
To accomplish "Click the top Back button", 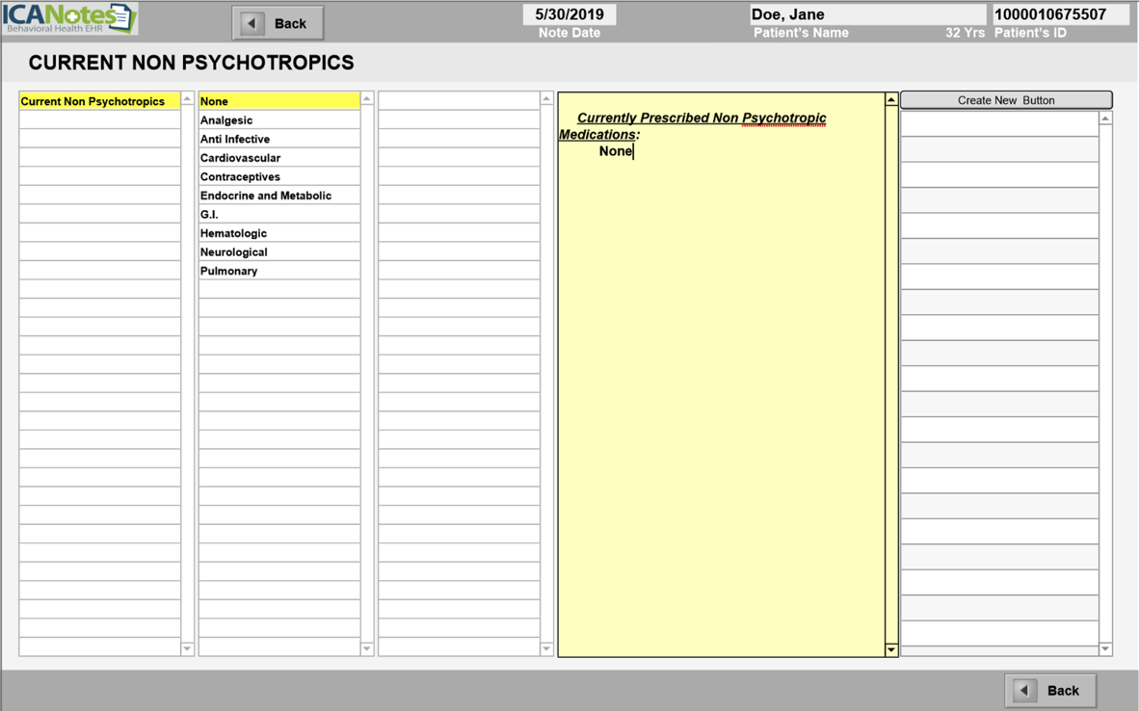I will 278,23.
